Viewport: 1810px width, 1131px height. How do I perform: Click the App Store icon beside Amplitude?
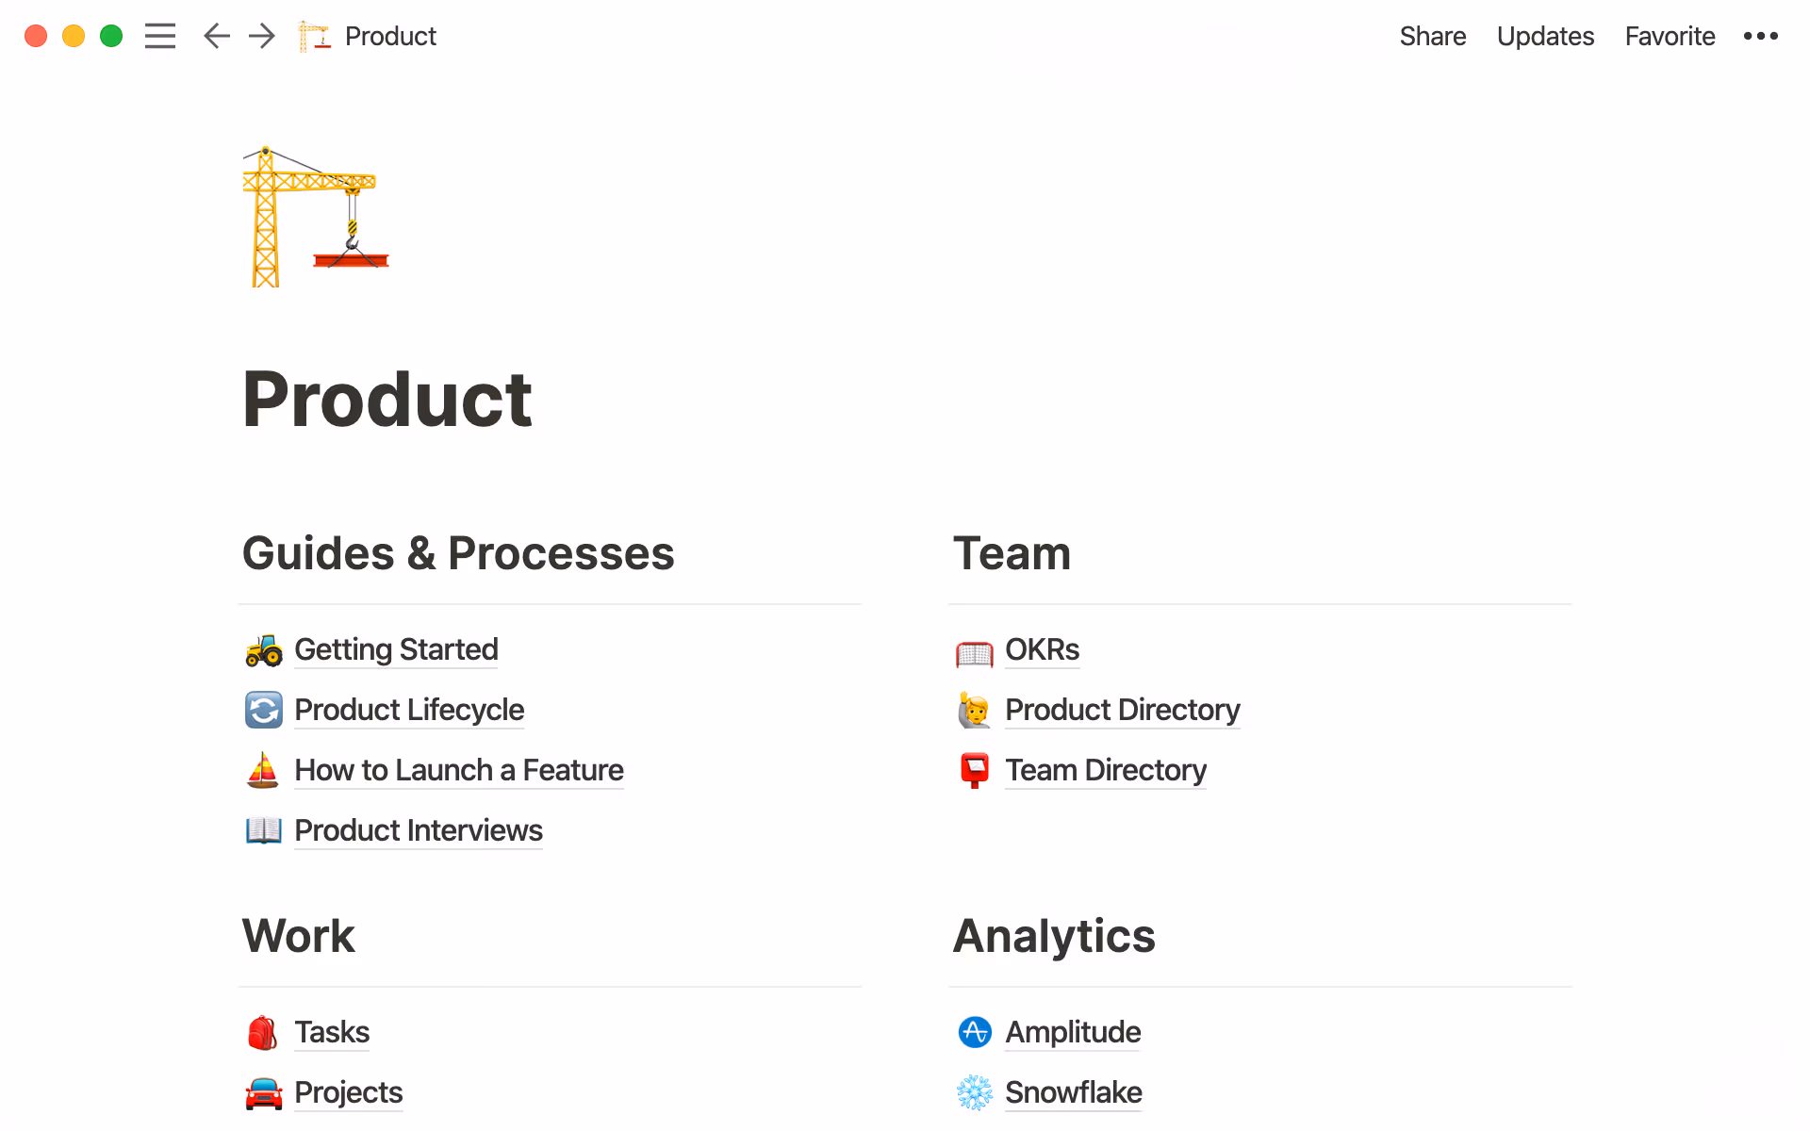[x=975, y=1032]
